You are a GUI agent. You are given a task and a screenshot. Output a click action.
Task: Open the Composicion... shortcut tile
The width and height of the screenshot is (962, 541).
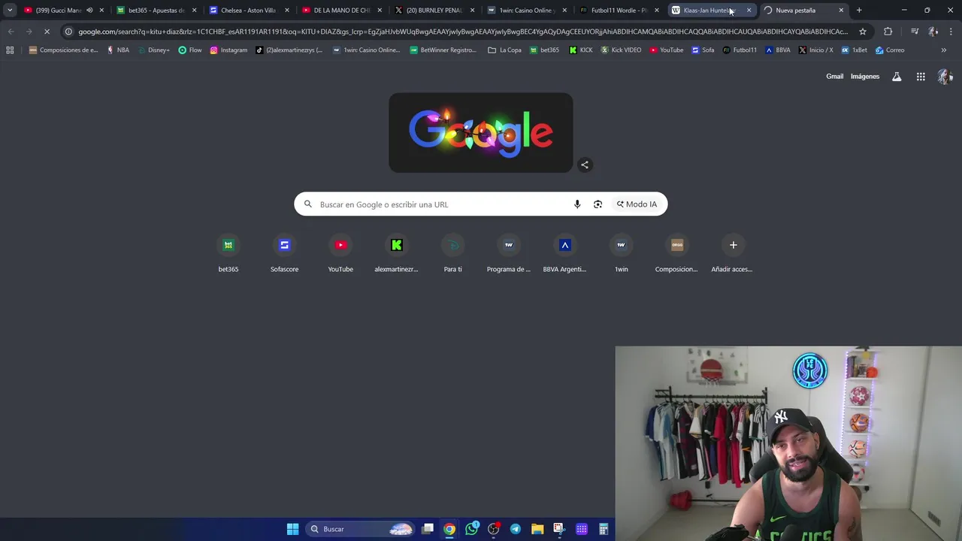coord(676,254)
